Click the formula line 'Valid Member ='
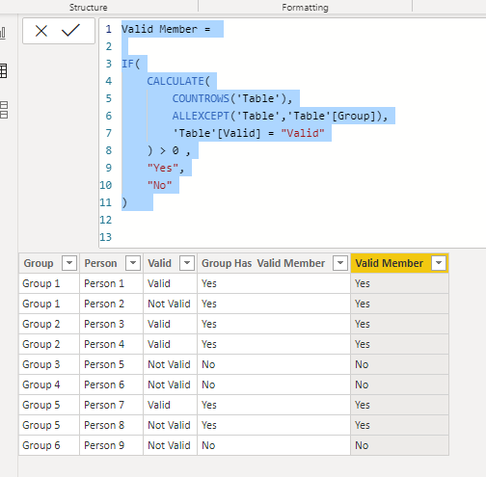486x477 pixels. tap(166, 29)
